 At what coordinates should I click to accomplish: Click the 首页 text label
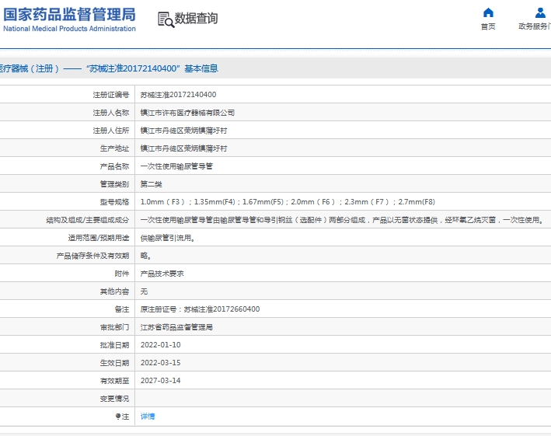(488, 26)
